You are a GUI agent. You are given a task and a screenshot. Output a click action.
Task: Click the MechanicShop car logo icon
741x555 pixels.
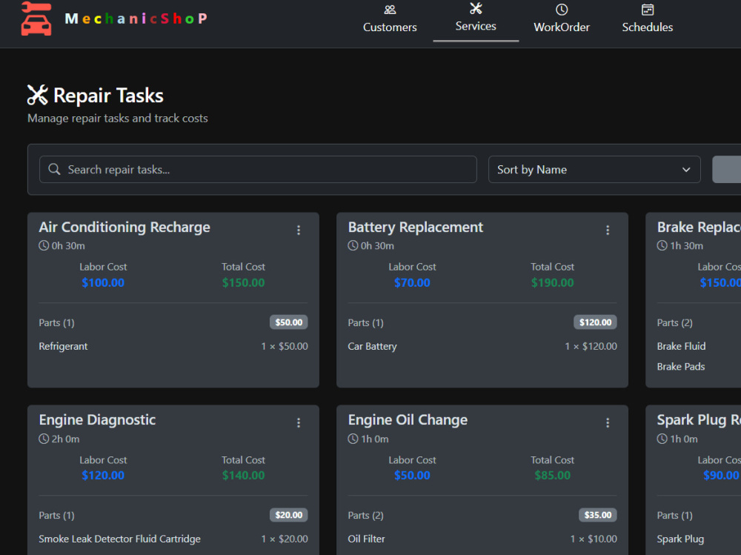coord(36,19)
